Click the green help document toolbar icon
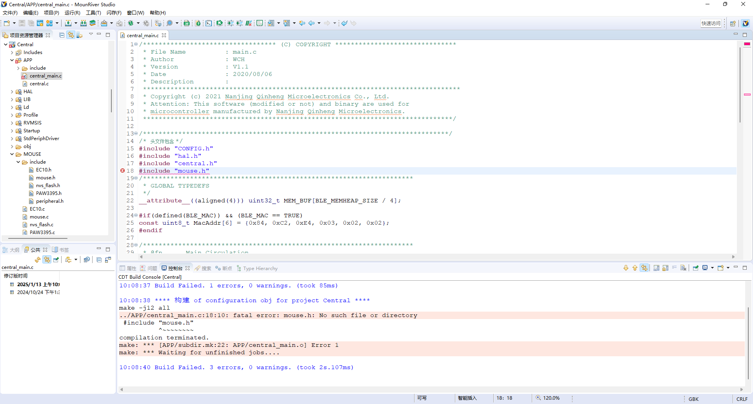The width and height of the screenshot is (753, 404). click(x=198, y=23)
